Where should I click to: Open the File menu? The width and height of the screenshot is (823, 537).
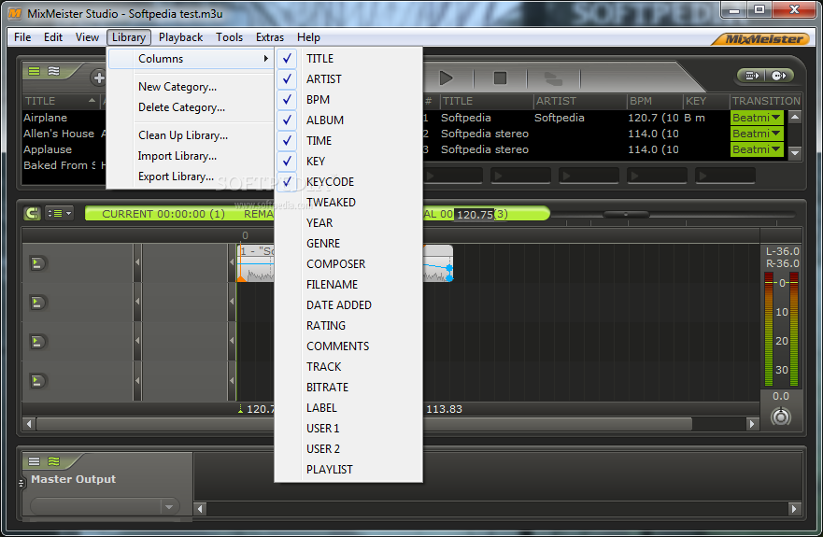point(22,37)
